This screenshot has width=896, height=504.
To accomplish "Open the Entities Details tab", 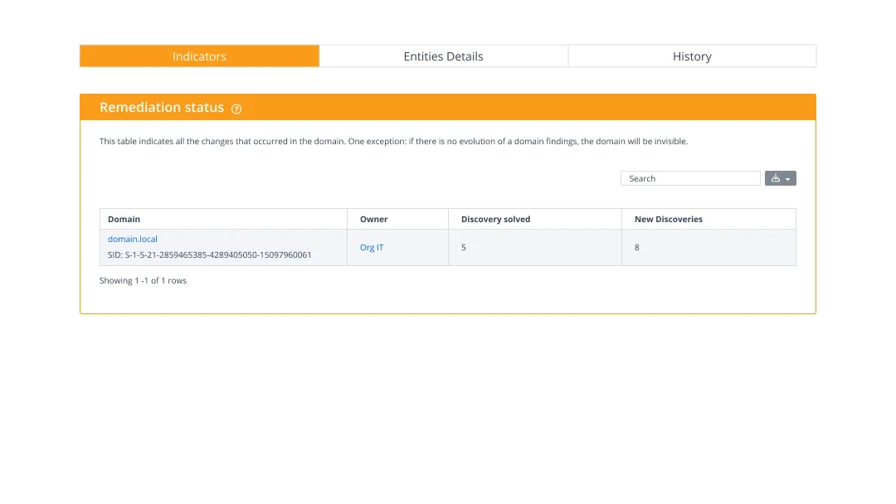I will click(443, 56).
